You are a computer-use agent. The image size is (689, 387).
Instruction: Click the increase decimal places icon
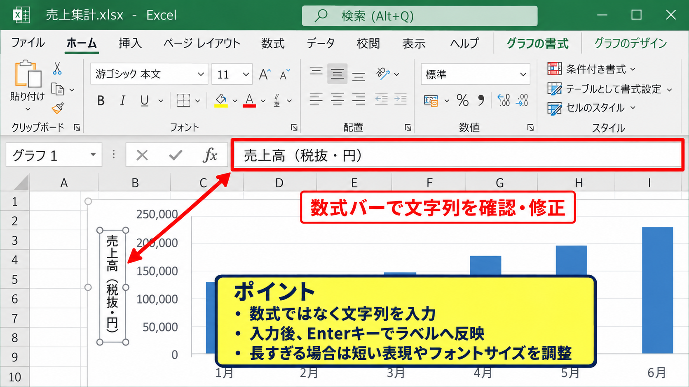point(504,100)
